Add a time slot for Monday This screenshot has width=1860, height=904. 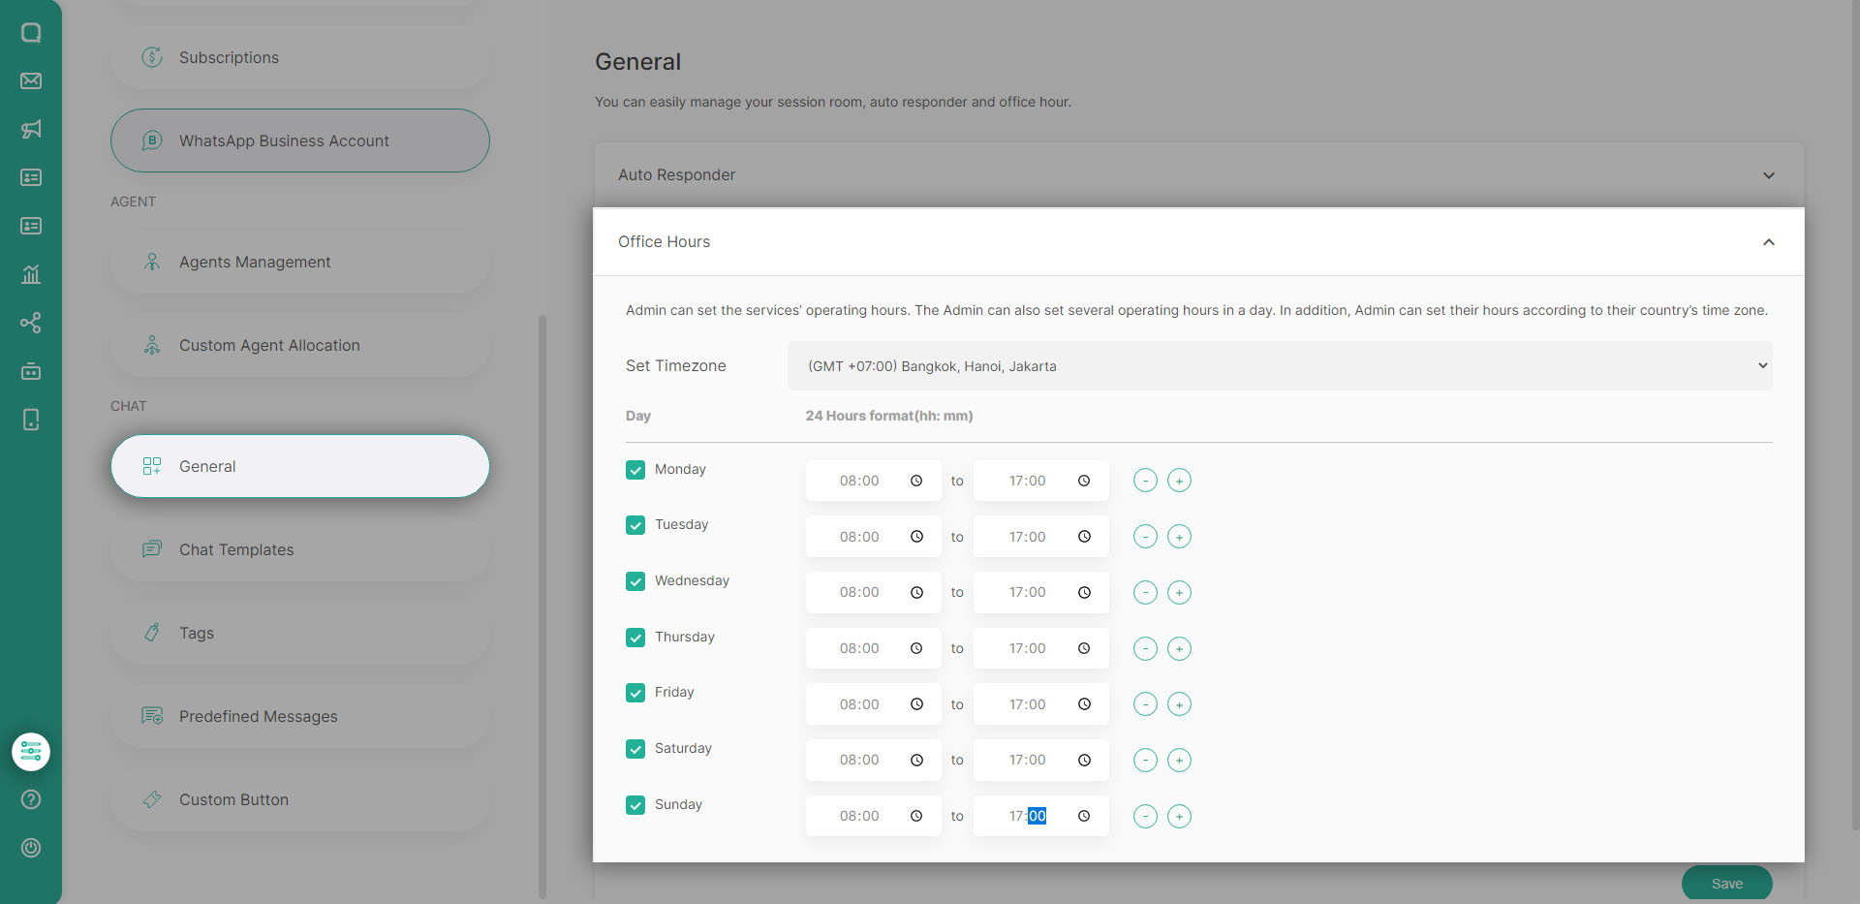coord(1179,481)
